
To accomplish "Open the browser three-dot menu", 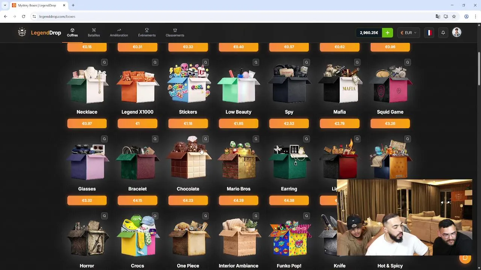I will point(476,16).
